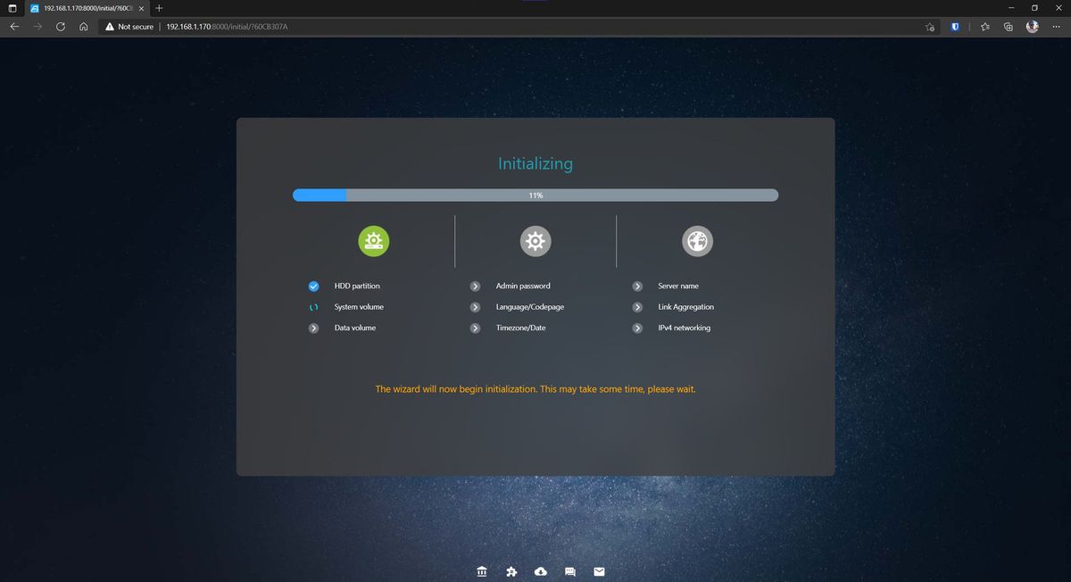Click the Data volume label
This screenshot has height=582, width=1071.
point(355,328)
